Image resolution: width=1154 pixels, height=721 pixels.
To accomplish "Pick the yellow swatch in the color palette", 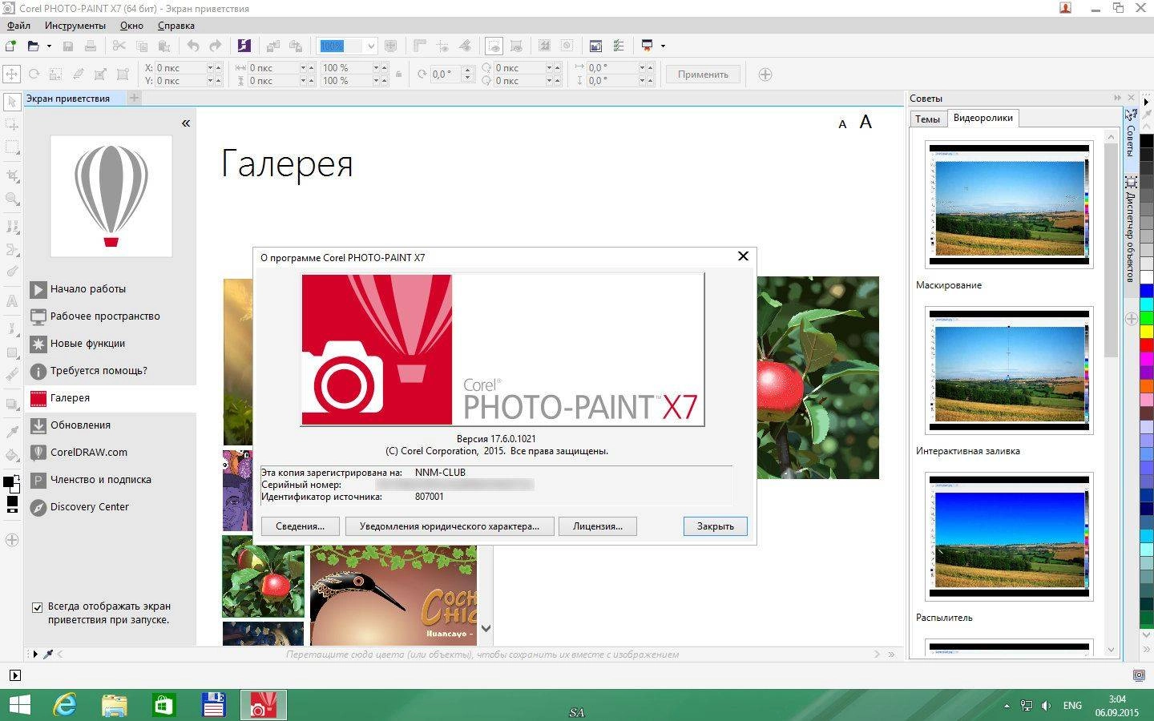I will click(x=1147, y=331).
